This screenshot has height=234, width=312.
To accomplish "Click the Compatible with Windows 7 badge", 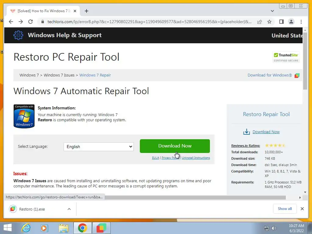I will point(24,116).
